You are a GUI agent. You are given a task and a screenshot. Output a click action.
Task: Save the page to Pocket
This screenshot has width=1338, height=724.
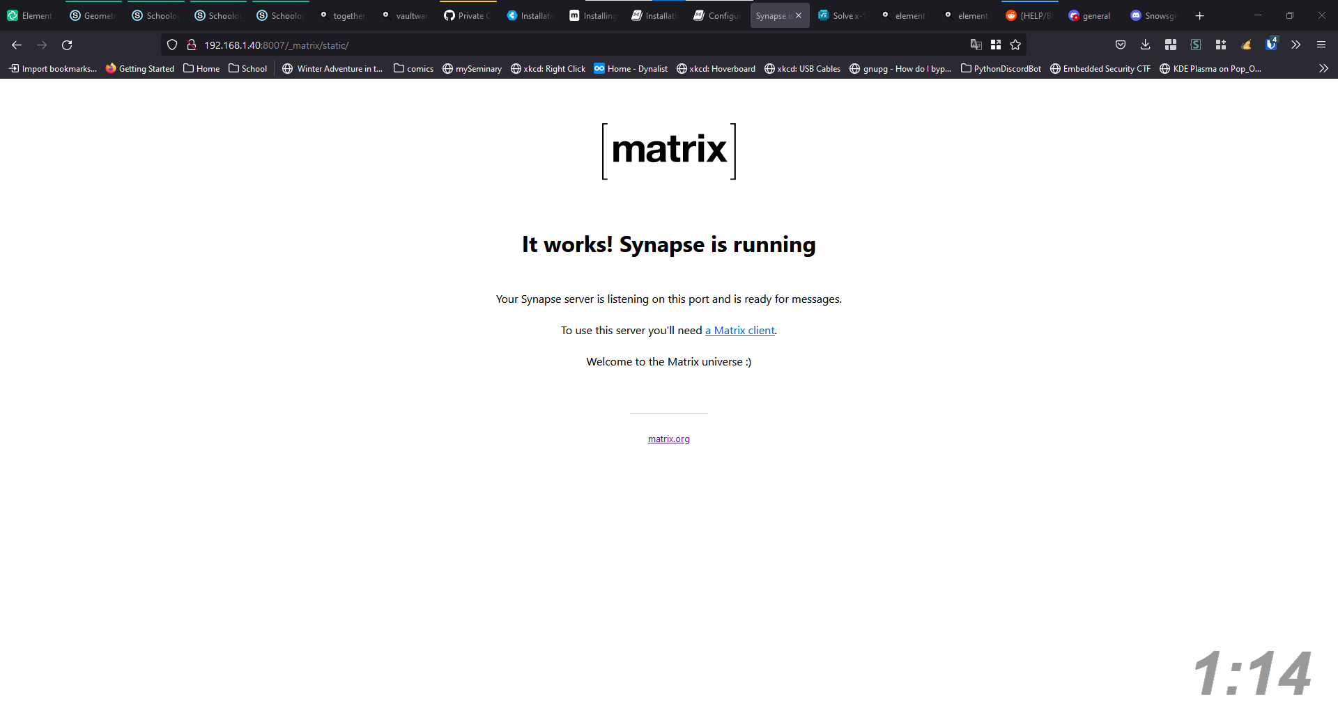tap(1121, 45)
